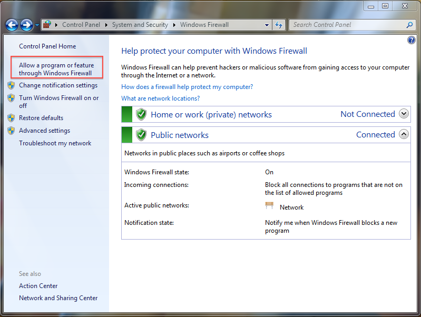Image resolution: width=421 pixels, height=317 pixels.
Task: Click shield icon beside Turn Windows Firewall on or off
Action: pyautogui.click(x=11, y=98)
